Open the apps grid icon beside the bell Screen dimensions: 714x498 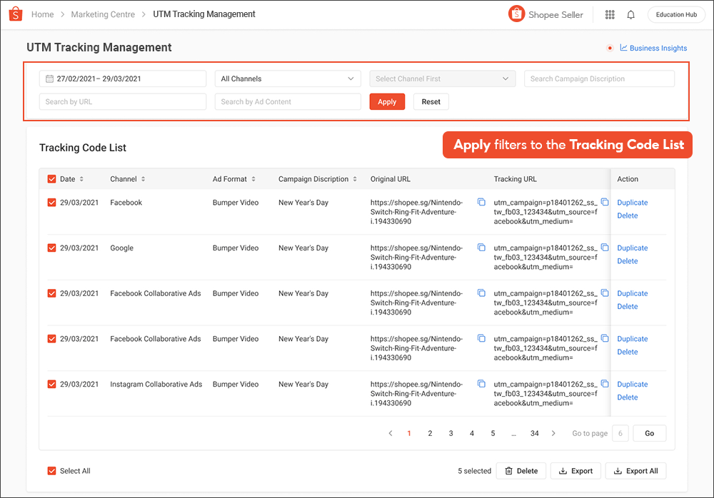click(x=610, y=14)
